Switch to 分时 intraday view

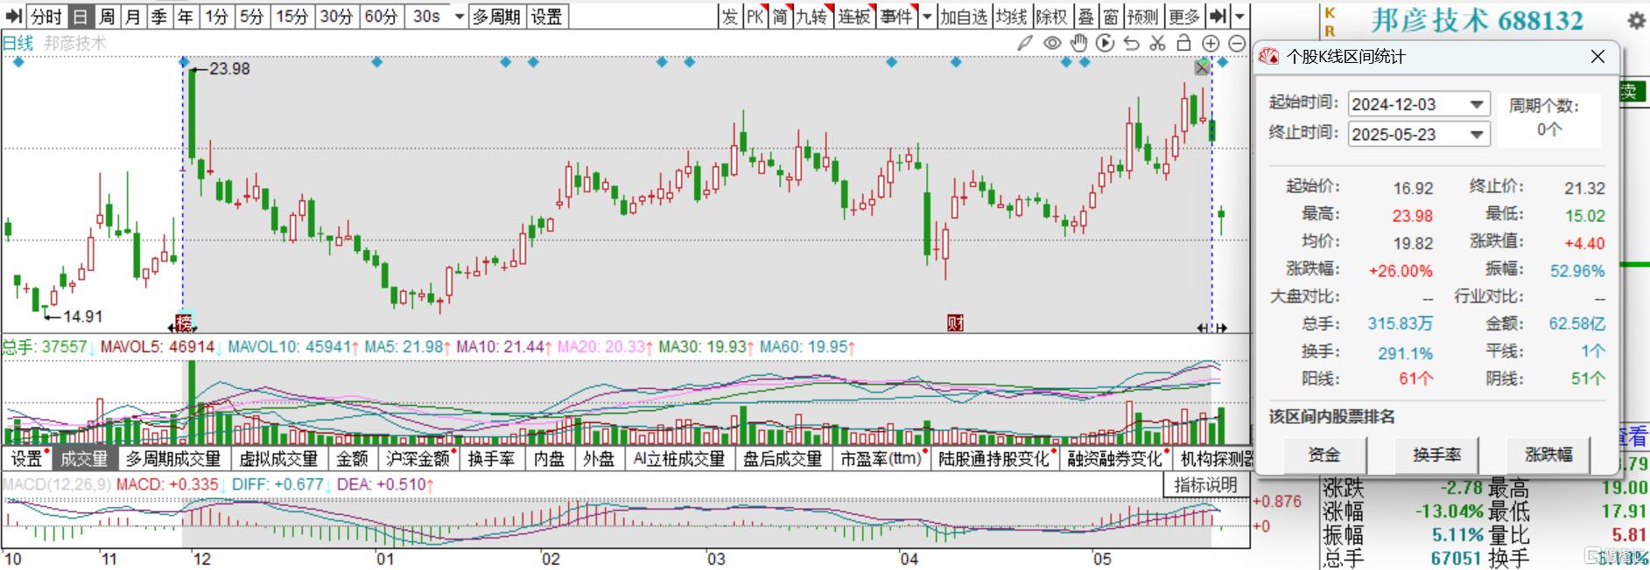coord(46,17)
